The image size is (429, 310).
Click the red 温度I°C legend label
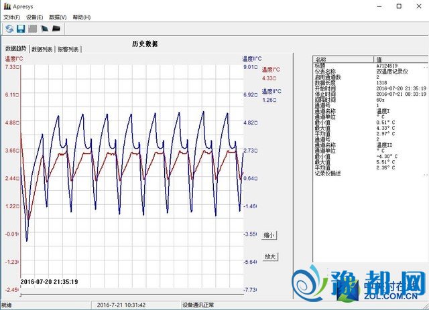point(271,70)
